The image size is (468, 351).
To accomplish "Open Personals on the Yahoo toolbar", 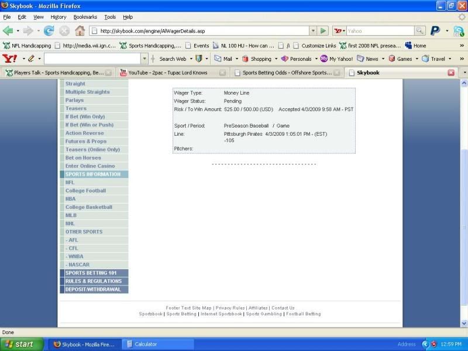I will (297, 59).
